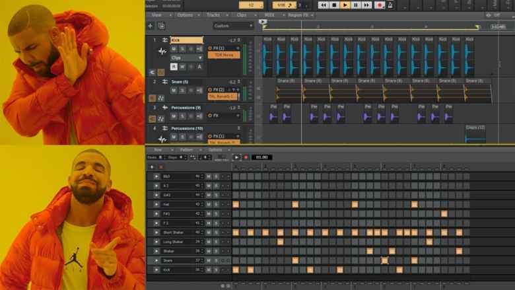Click the first Kick audio clip in timeline

[x=267, y=58]
